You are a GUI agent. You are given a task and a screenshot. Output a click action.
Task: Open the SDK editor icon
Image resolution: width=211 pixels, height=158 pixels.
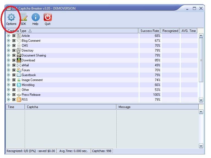click(x=24, y=17)
